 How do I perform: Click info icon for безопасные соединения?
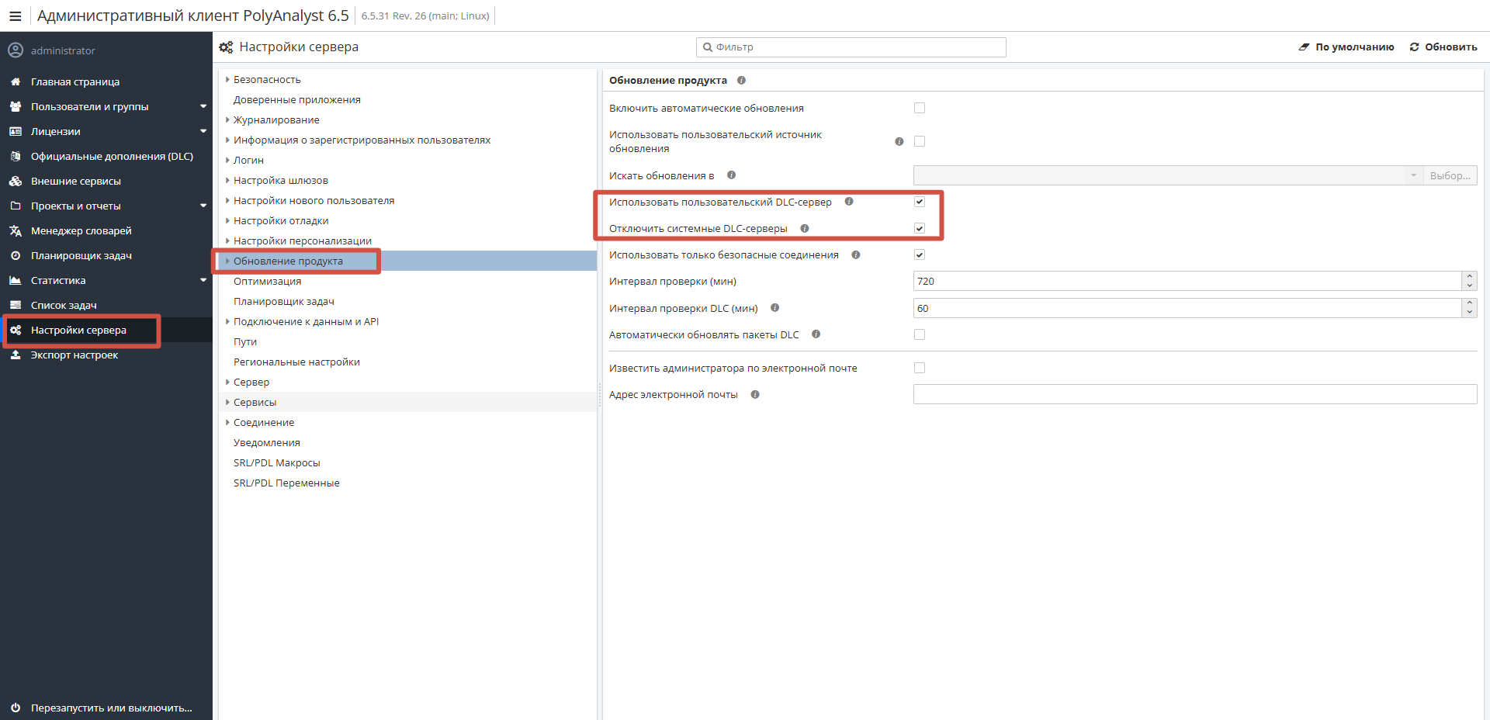856,254
